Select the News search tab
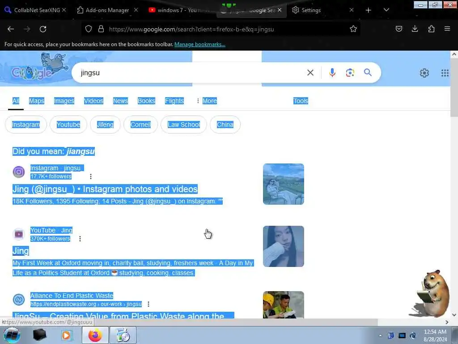Viewport: 458px width, 344px height. (x=120, y=101)
